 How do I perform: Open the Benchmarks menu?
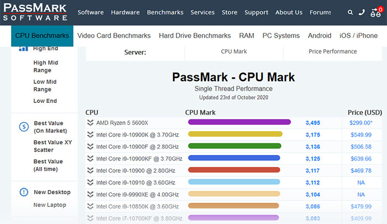click(165, 12)
